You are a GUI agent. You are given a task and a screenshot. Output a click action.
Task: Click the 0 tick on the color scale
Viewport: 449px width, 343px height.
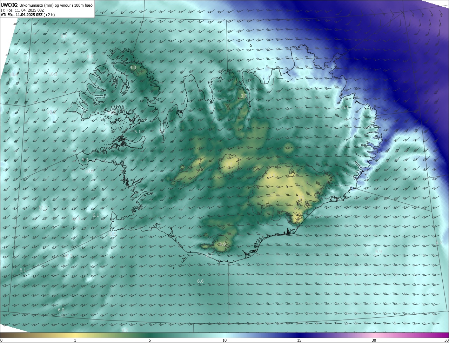[1, 340]
